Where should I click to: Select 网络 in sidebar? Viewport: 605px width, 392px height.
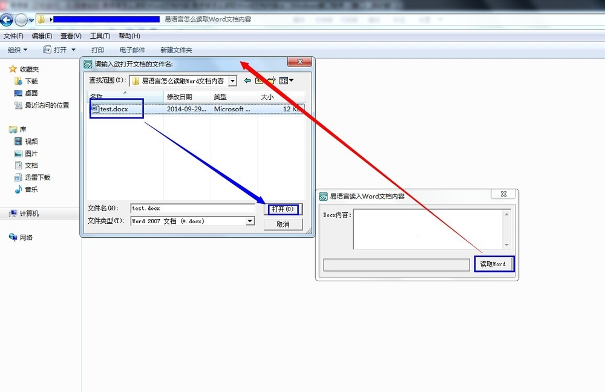pyautogui.click(x=21, y=237)
